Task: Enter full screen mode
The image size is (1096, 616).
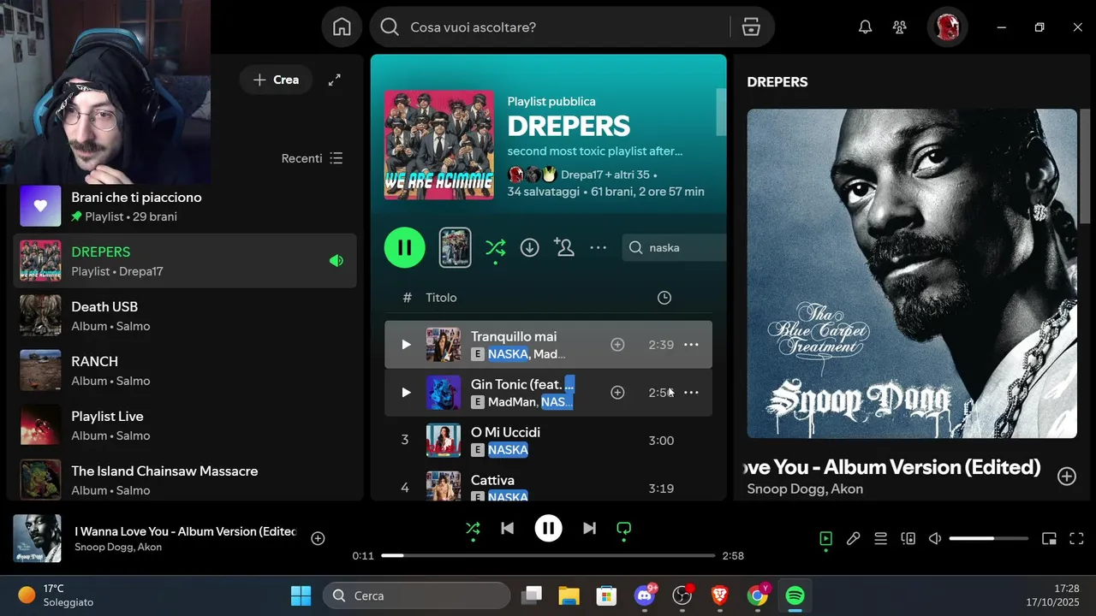Action: tap(1076, 538)
